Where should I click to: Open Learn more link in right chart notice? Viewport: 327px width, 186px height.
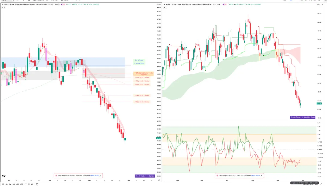pos(255,176)
